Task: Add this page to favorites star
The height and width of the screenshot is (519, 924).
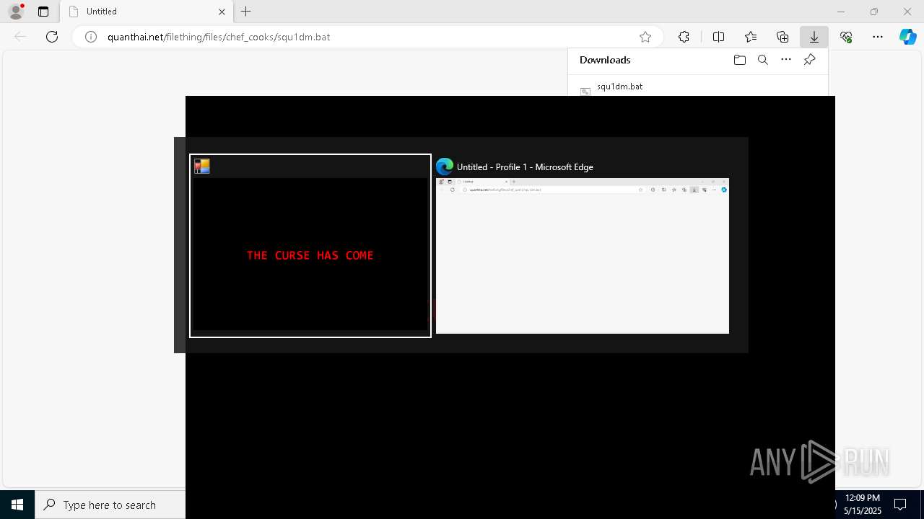Action: [645, 37]
